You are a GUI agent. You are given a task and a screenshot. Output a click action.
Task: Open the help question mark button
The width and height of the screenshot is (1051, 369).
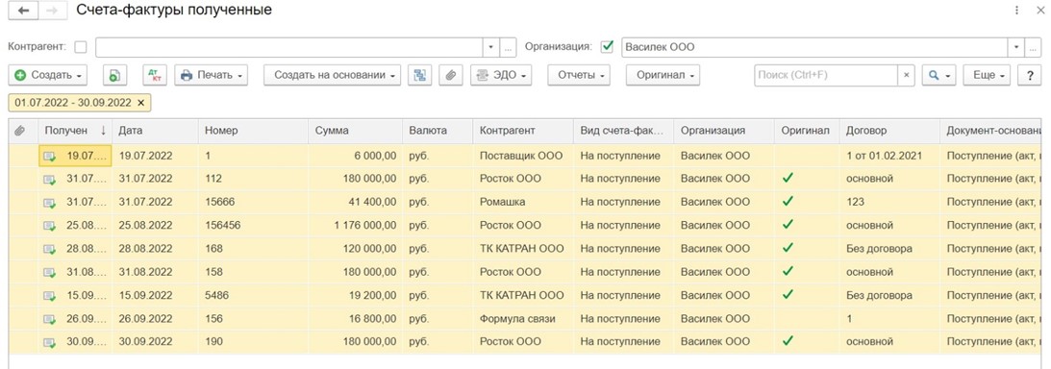[1029, 75]
